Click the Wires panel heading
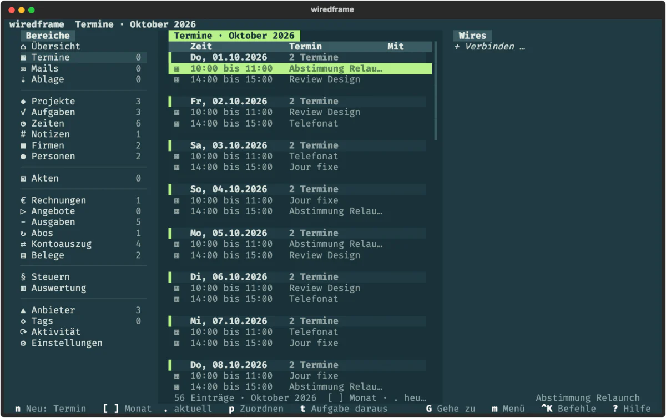 click(472, 36)
